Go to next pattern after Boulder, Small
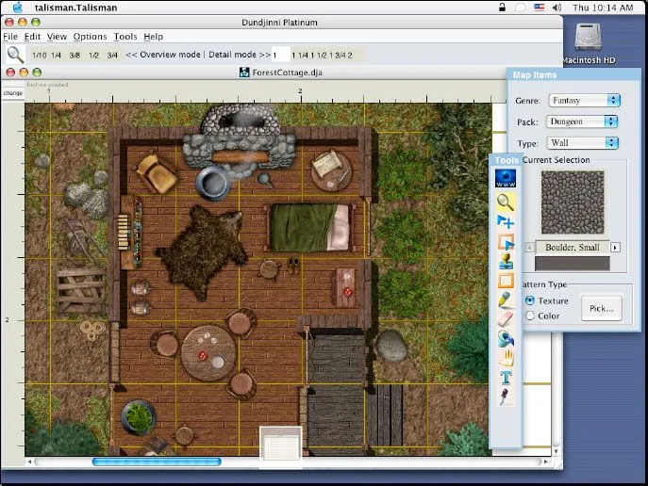 tap(615, 248)
